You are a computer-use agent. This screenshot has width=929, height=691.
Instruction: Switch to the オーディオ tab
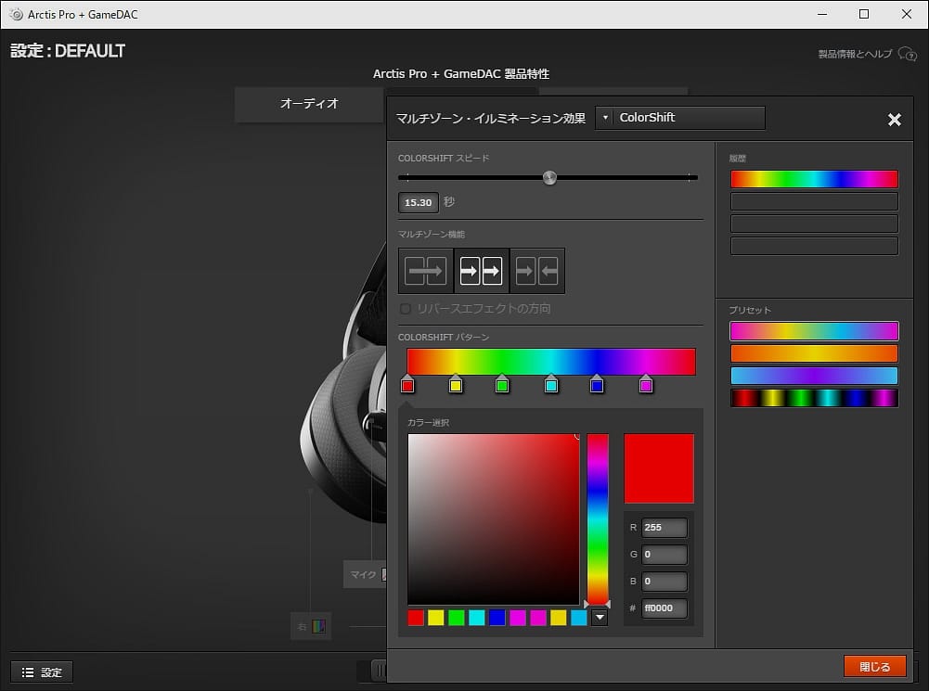309,104
